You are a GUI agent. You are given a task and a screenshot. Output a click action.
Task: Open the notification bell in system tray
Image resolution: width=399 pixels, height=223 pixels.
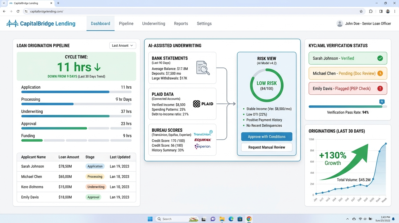point(393,219)
